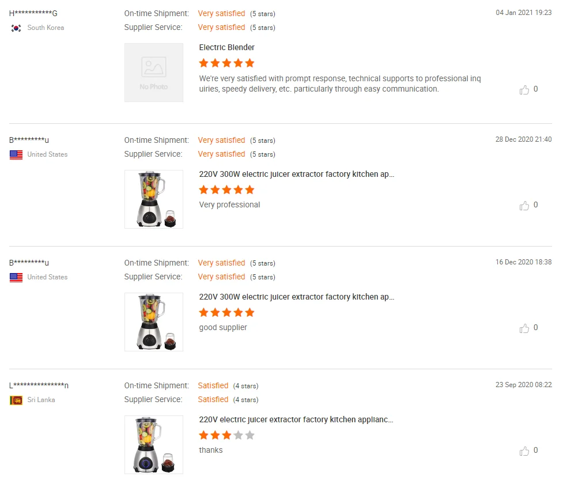
Task: Open blender thumbnail in 'good supplier' review
Action: pos(154,322)
